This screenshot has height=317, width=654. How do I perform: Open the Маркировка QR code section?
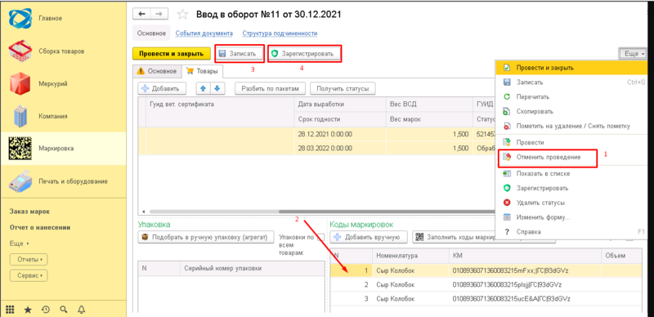click(20, 149)
